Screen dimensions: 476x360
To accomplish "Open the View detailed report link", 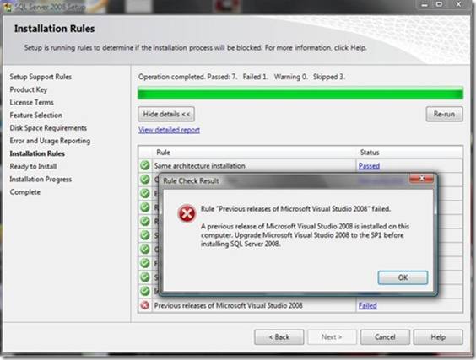I will [169, 130].
